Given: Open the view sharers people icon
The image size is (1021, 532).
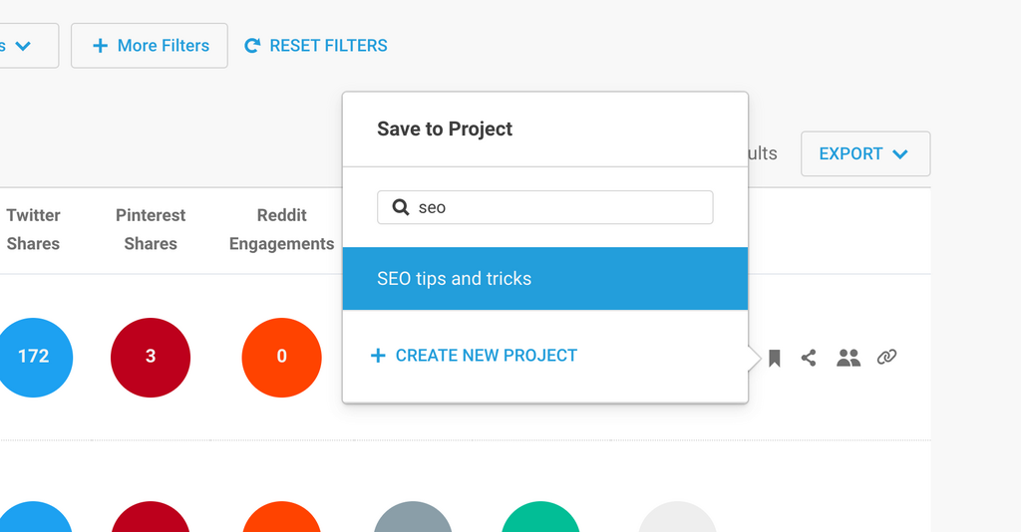Looking at the screenshot, I should 849,358.
